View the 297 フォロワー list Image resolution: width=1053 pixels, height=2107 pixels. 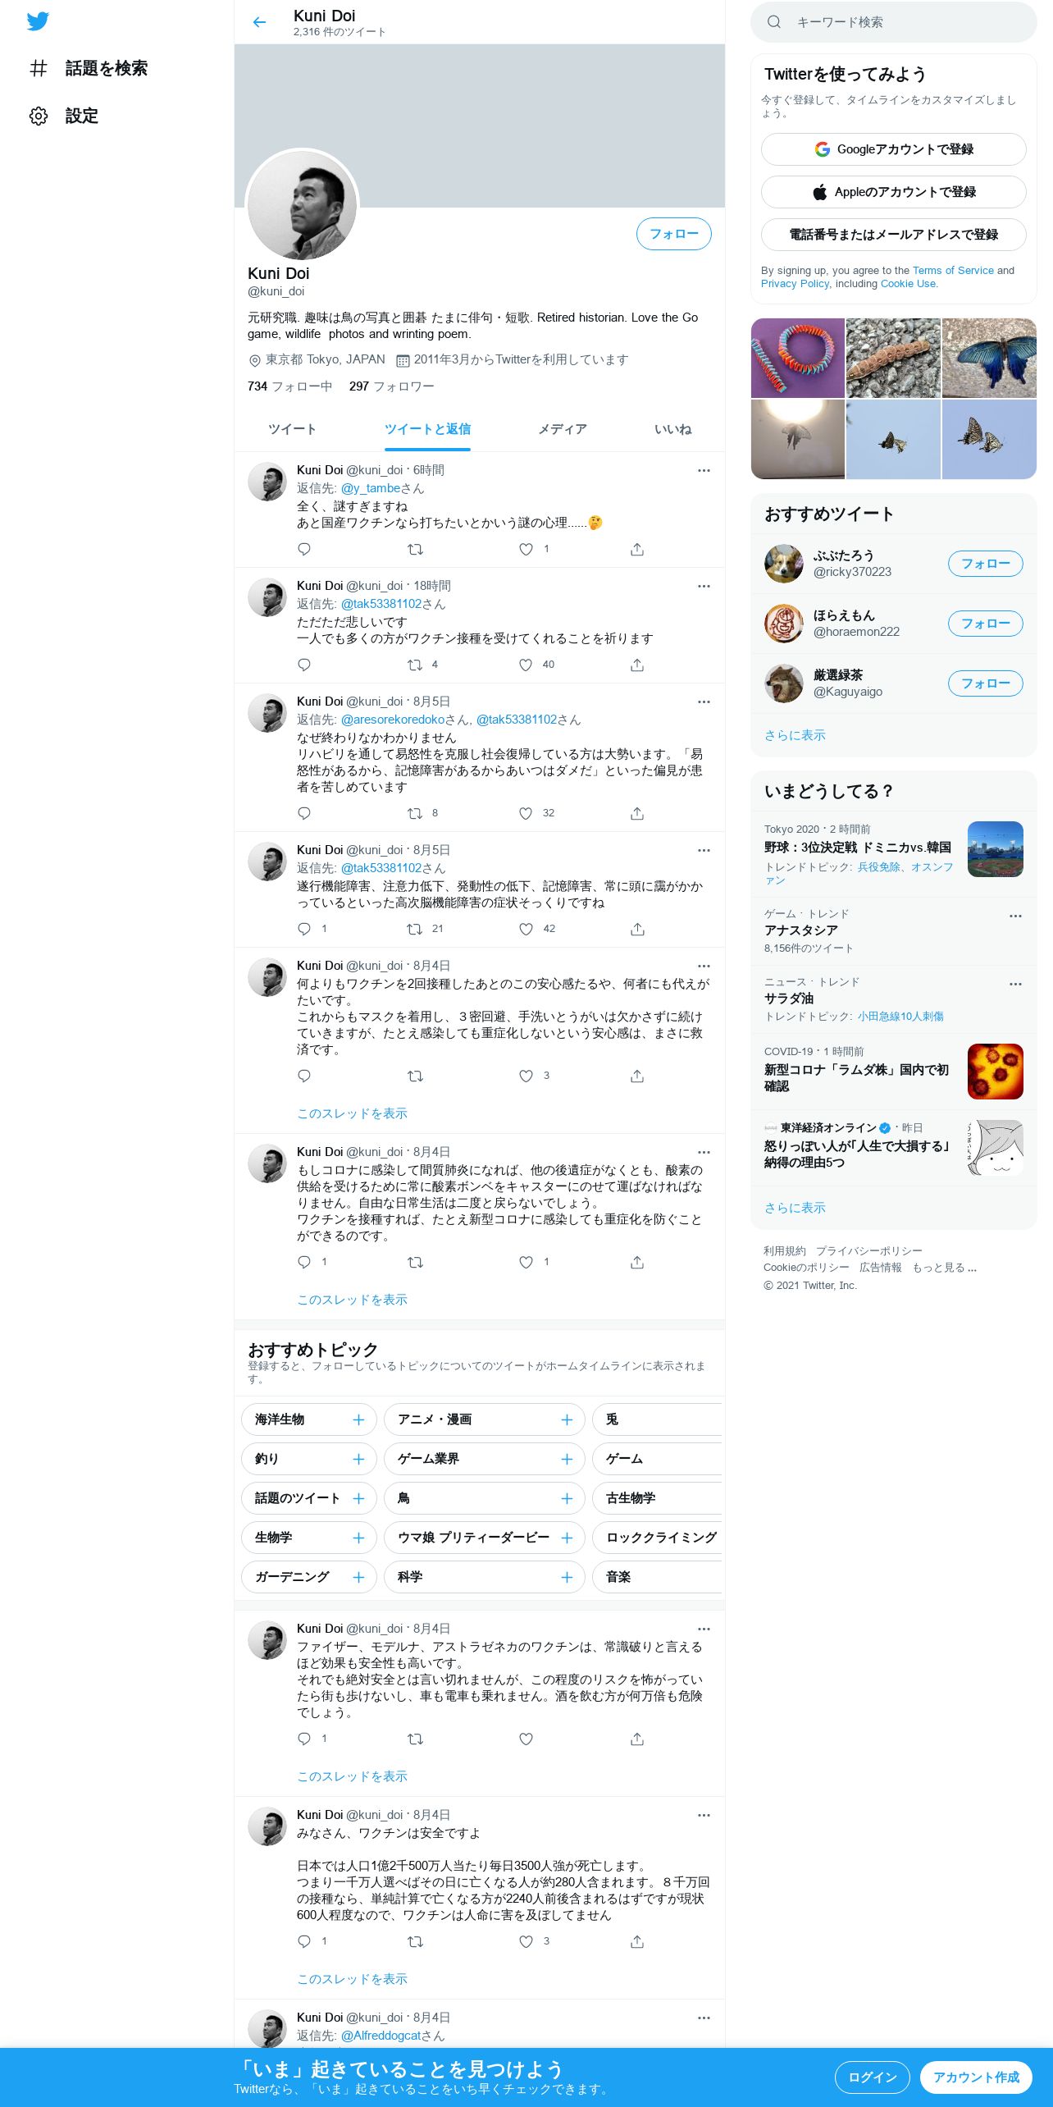[392, 386]
